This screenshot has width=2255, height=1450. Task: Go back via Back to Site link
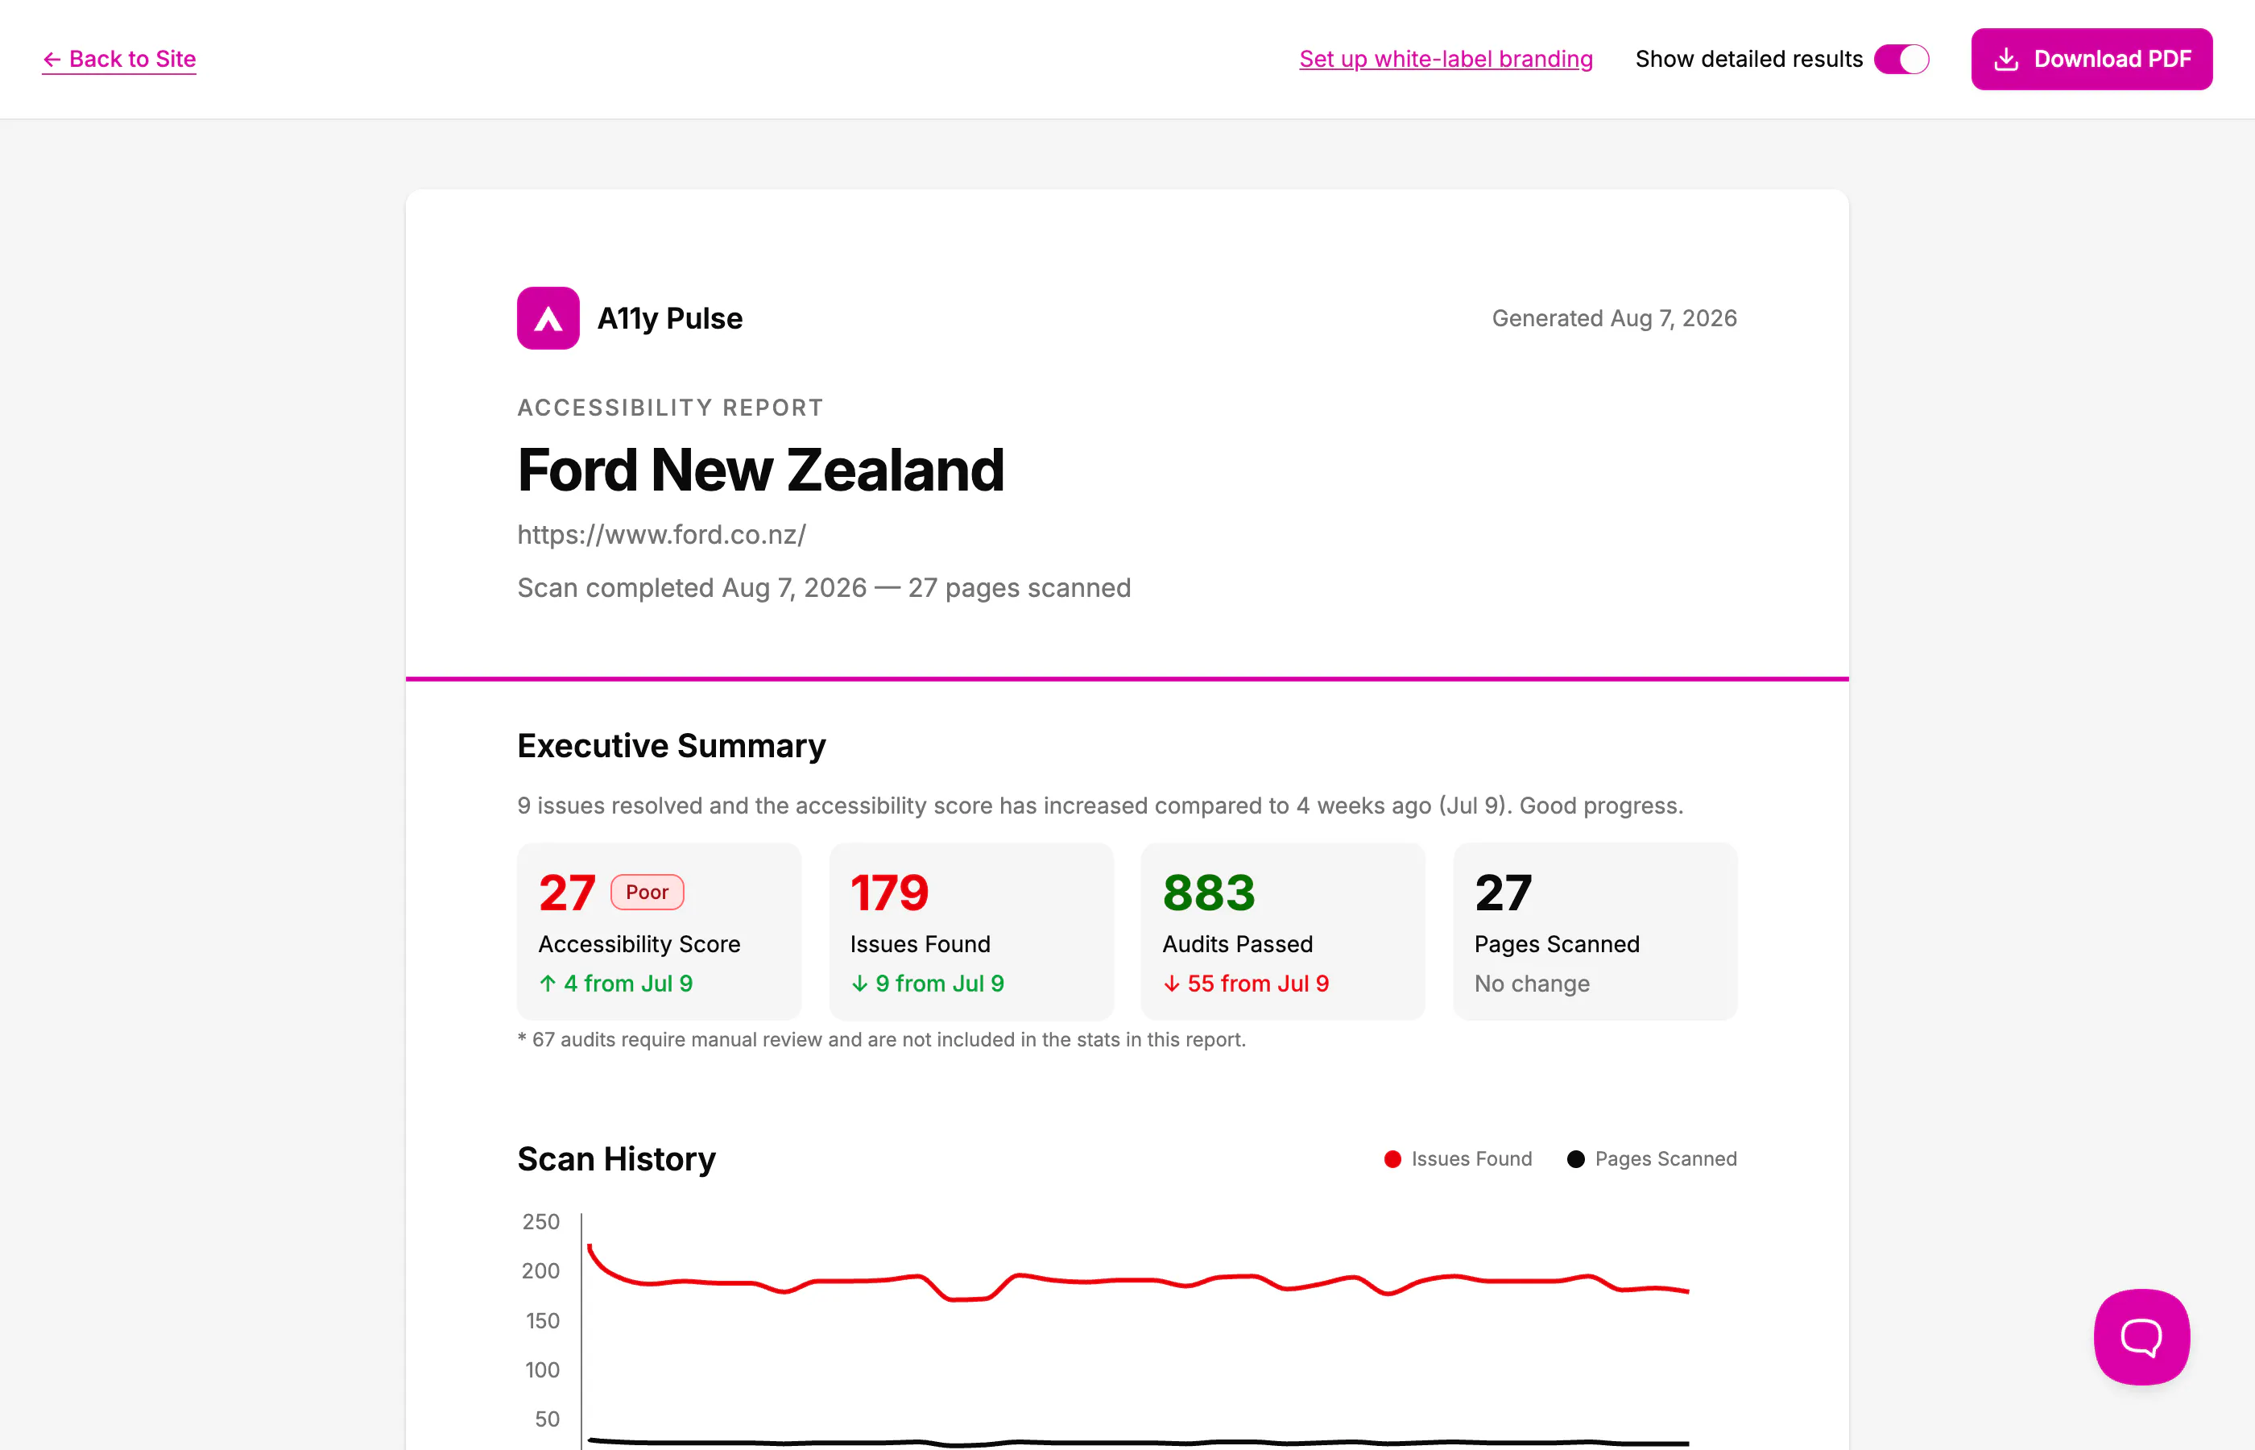coord(119,60)
